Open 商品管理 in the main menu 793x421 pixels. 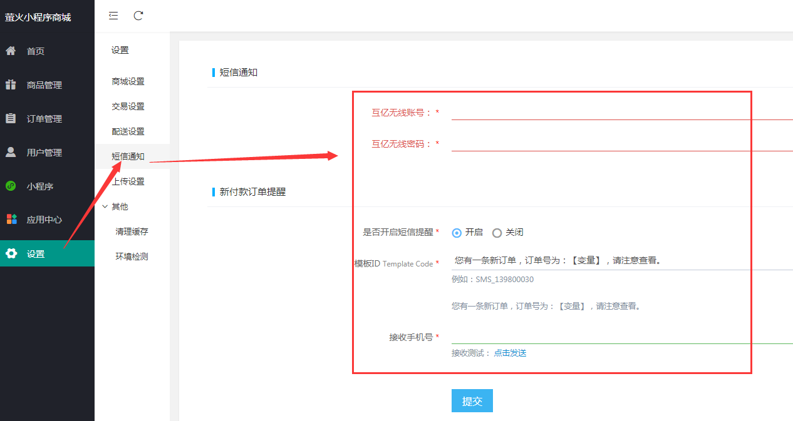point(47,85)
